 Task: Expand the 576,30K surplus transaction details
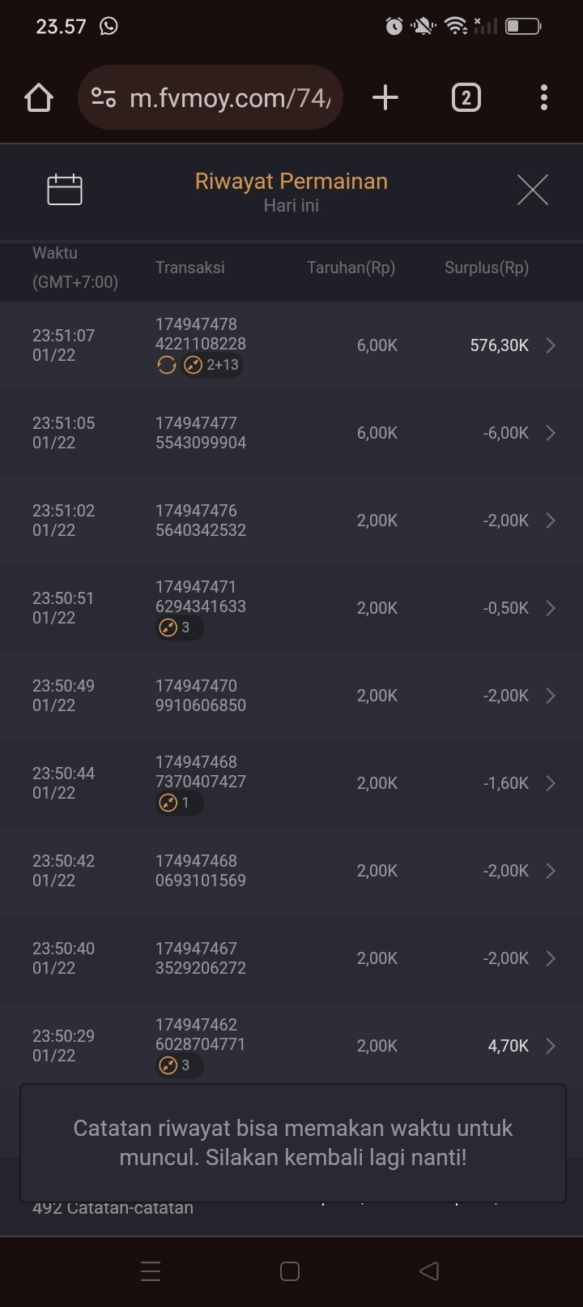pos(551,345)
